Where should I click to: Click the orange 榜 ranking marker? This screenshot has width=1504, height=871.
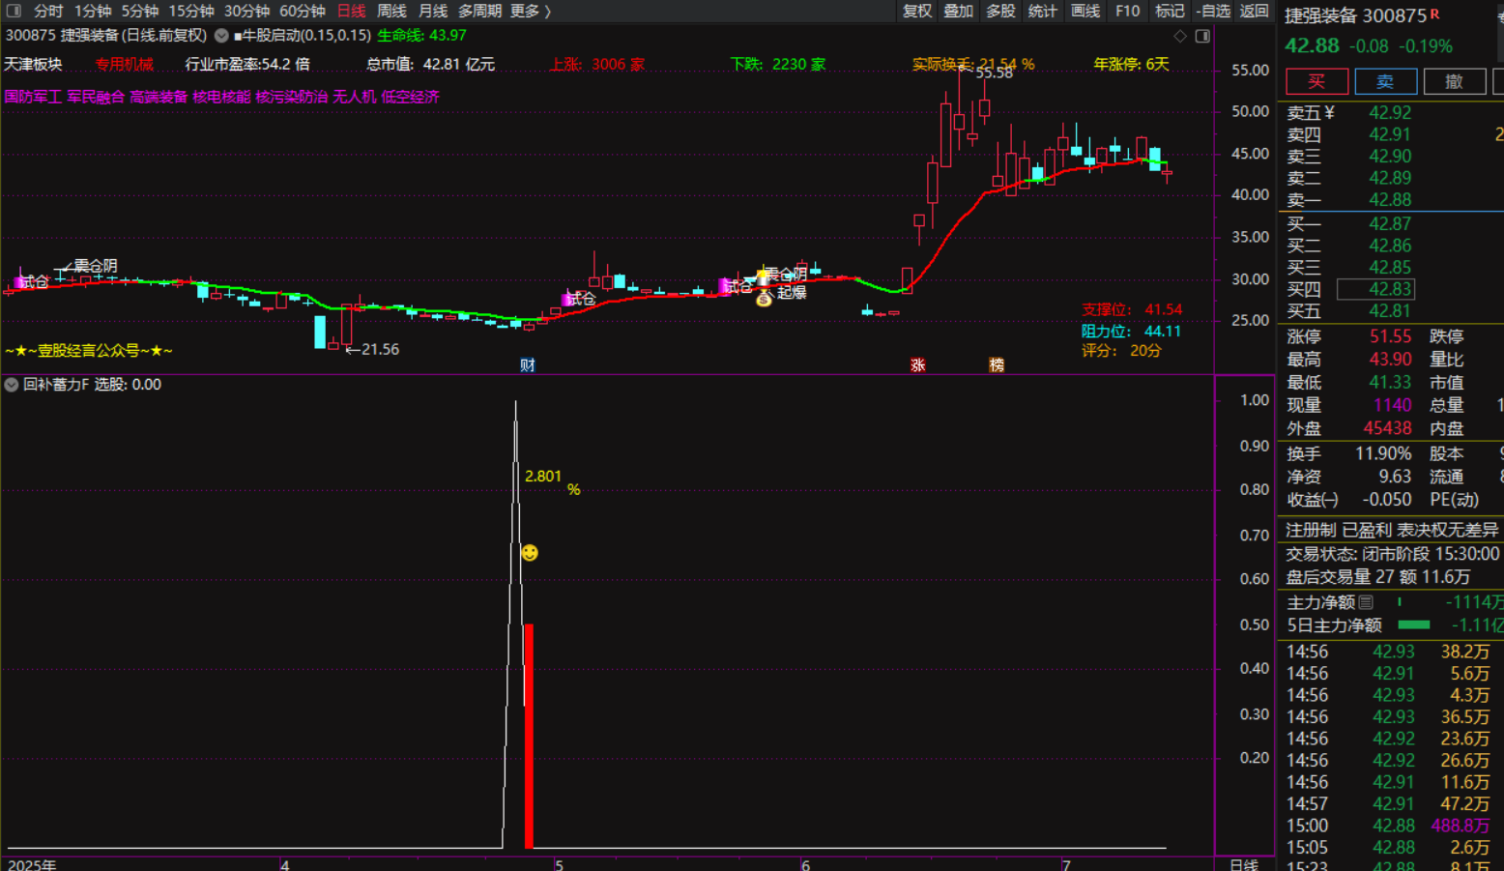997,364
